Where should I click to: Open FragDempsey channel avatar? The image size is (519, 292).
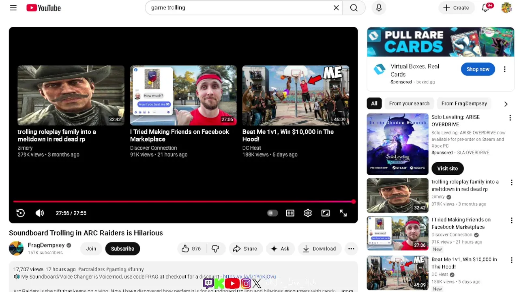click(16, 249)
